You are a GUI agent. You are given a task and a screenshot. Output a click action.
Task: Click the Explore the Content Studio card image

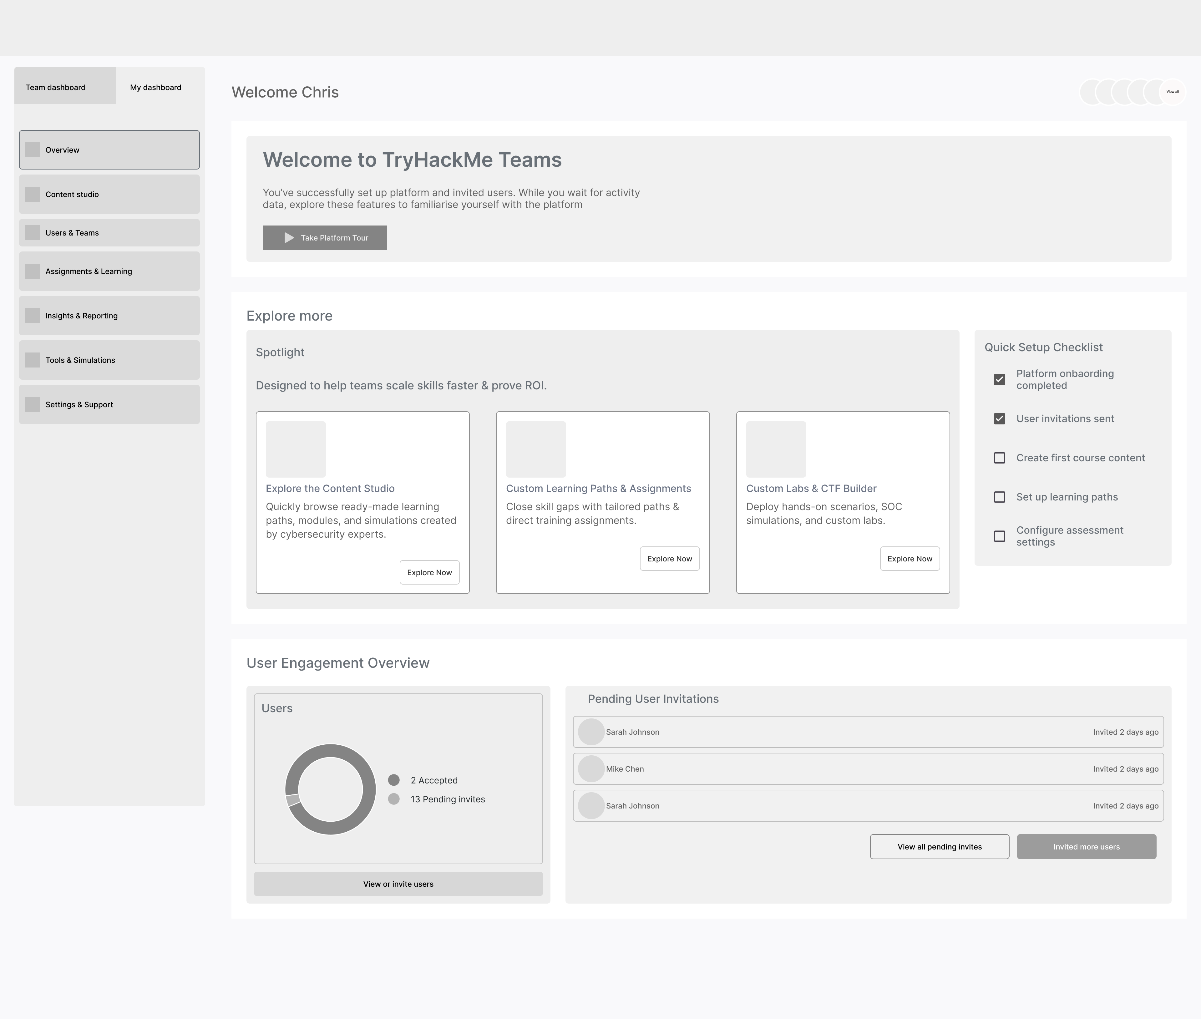pos(296,449)
